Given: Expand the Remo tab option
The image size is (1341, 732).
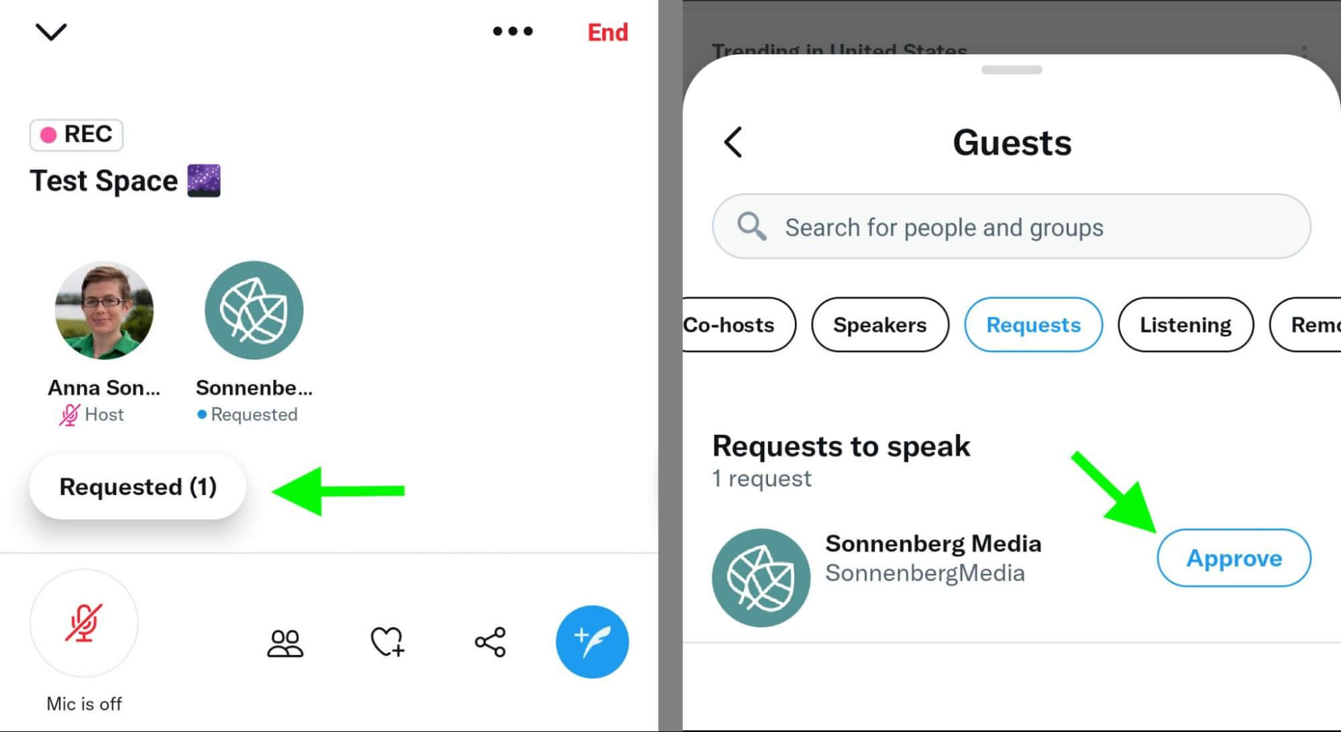Looking at the screenshot, I should pyautogui.click(x=1317, y=325).
